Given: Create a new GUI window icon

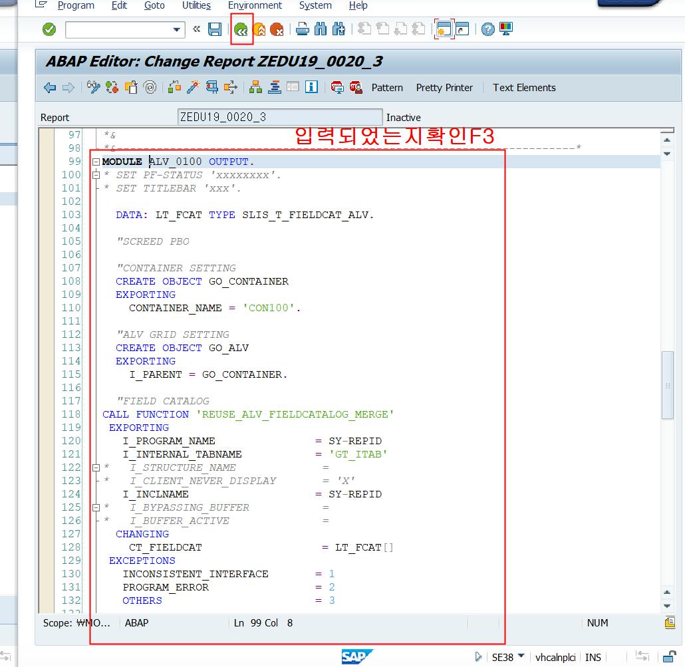Looking at the screenshot, I should [x=444, y=29].
